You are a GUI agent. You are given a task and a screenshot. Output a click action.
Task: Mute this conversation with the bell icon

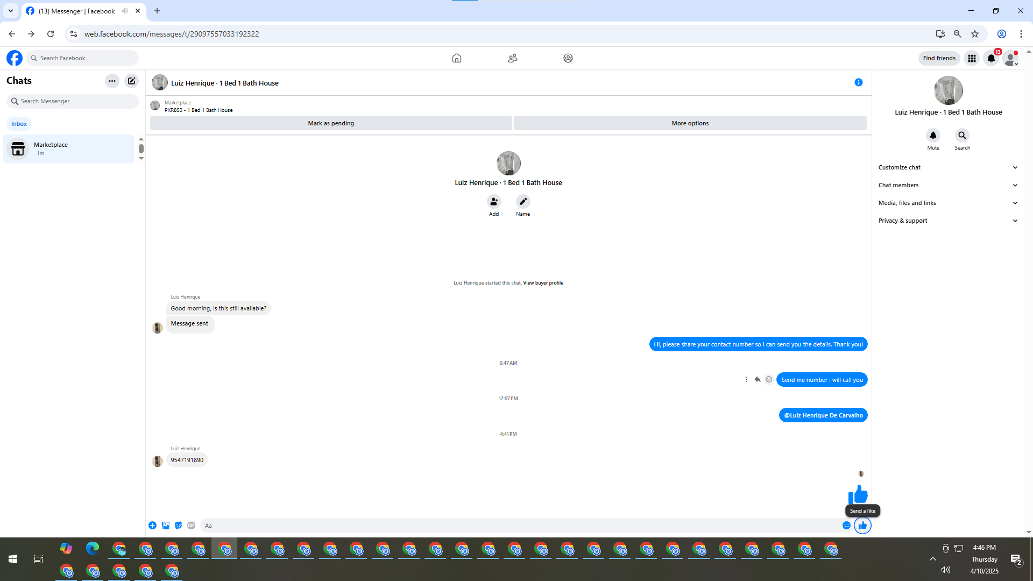[933, 136]
